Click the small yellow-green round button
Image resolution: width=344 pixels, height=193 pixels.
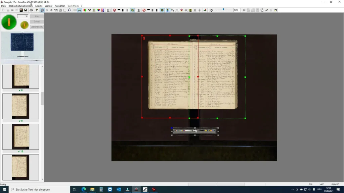24,25
